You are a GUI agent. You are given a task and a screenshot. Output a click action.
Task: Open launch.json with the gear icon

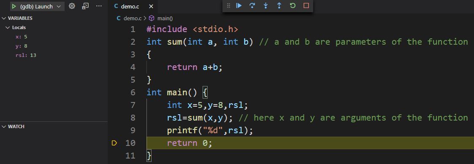(x=72, y=6)
